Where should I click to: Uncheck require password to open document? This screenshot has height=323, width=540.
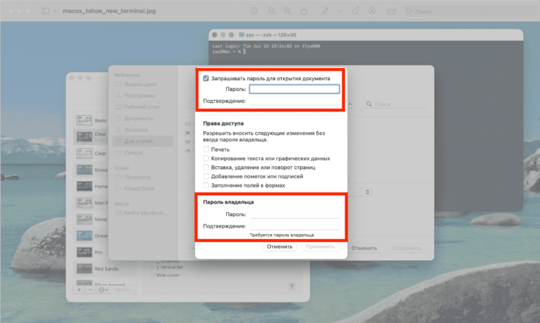point(207,78)
